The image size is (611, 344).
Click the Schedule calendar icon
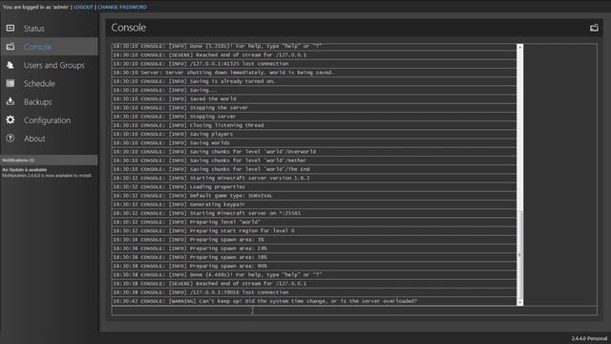[11, 83]
